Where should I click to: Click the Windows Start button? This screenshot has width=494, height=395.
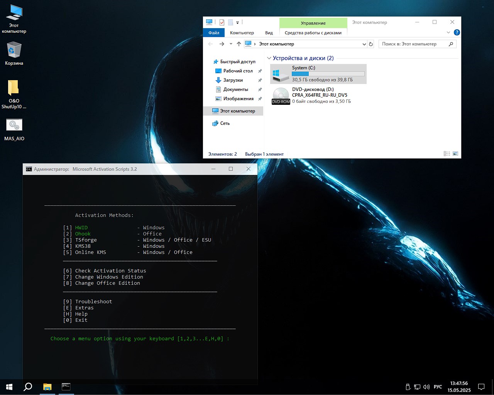coord(9,387)
